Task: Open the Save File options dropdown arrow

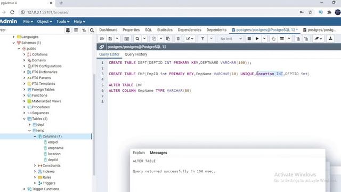Action: tap(117, 39)
